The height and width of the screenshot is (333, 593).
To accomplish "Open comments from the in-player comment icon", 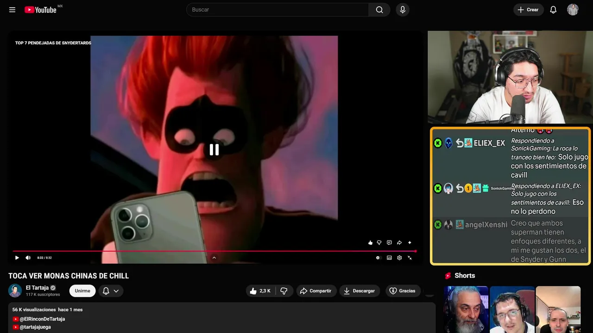I will pos(389,242).
